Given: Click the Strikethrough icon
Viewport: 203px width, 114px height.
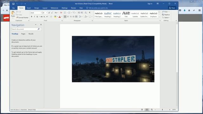Looking at the screenshot, I should (42, 17).
